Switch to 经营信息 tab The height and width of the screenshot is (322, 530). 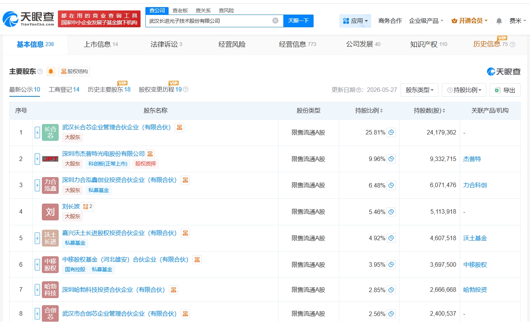click(298, 44)
